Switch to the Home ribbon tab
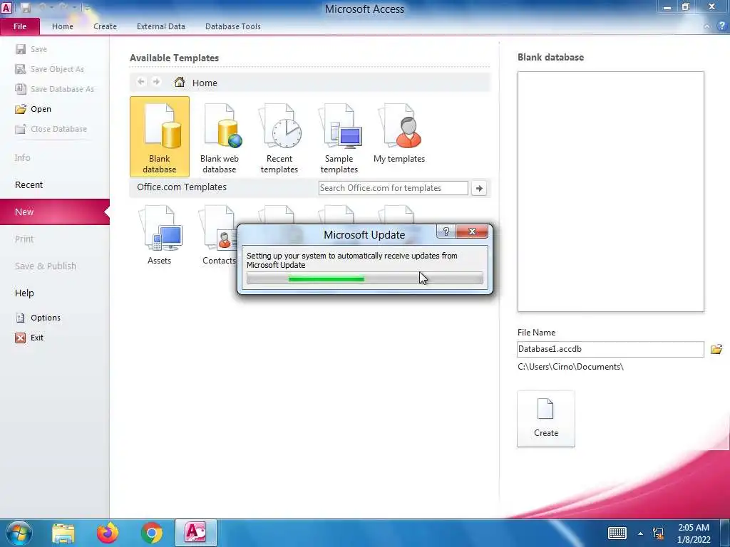 pos(63,26)
